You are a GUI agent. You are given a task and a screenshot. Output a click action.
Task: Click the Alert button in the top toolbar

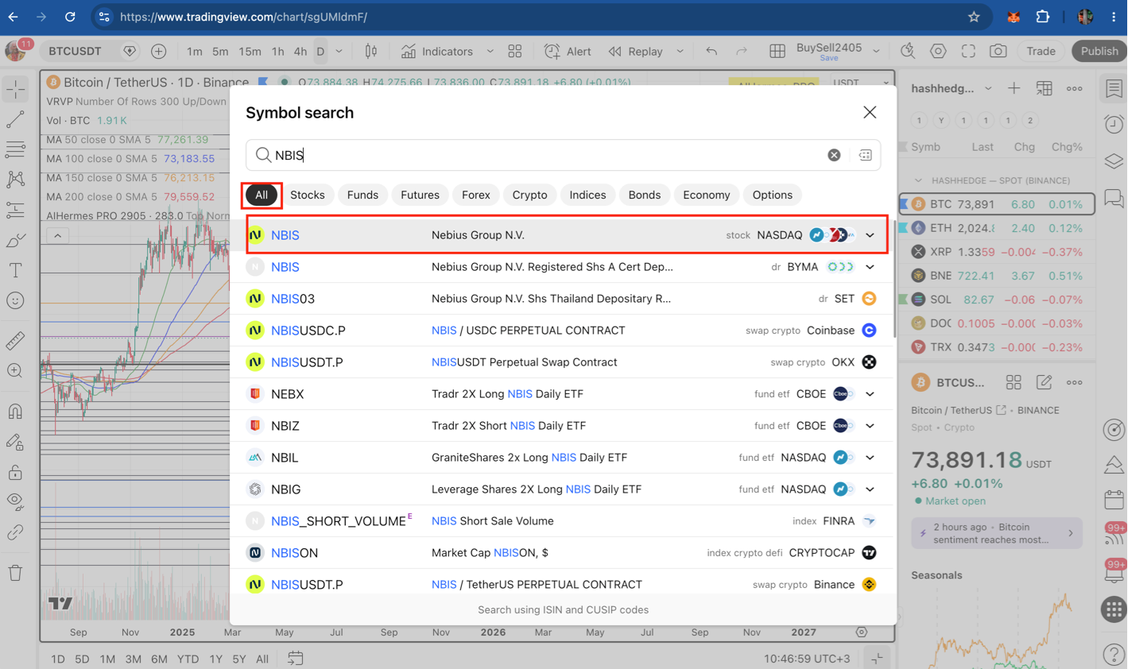pyautogui.click(x=568, y=52)
